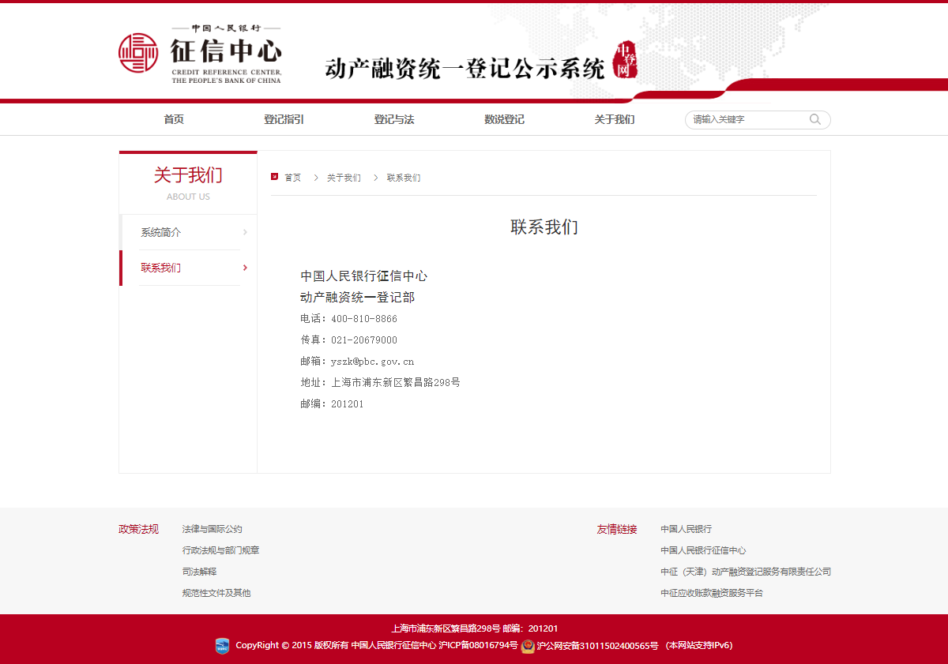The height and width of the screenshot is (664, 948).
Task: Click the 动产融资统一登记部 department text
Action: [357, 298]
